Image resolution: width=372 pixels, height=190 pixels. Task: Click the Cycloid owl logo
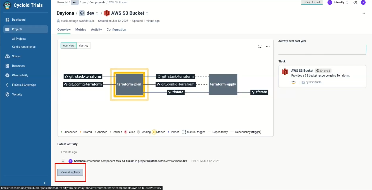point(8,5)
